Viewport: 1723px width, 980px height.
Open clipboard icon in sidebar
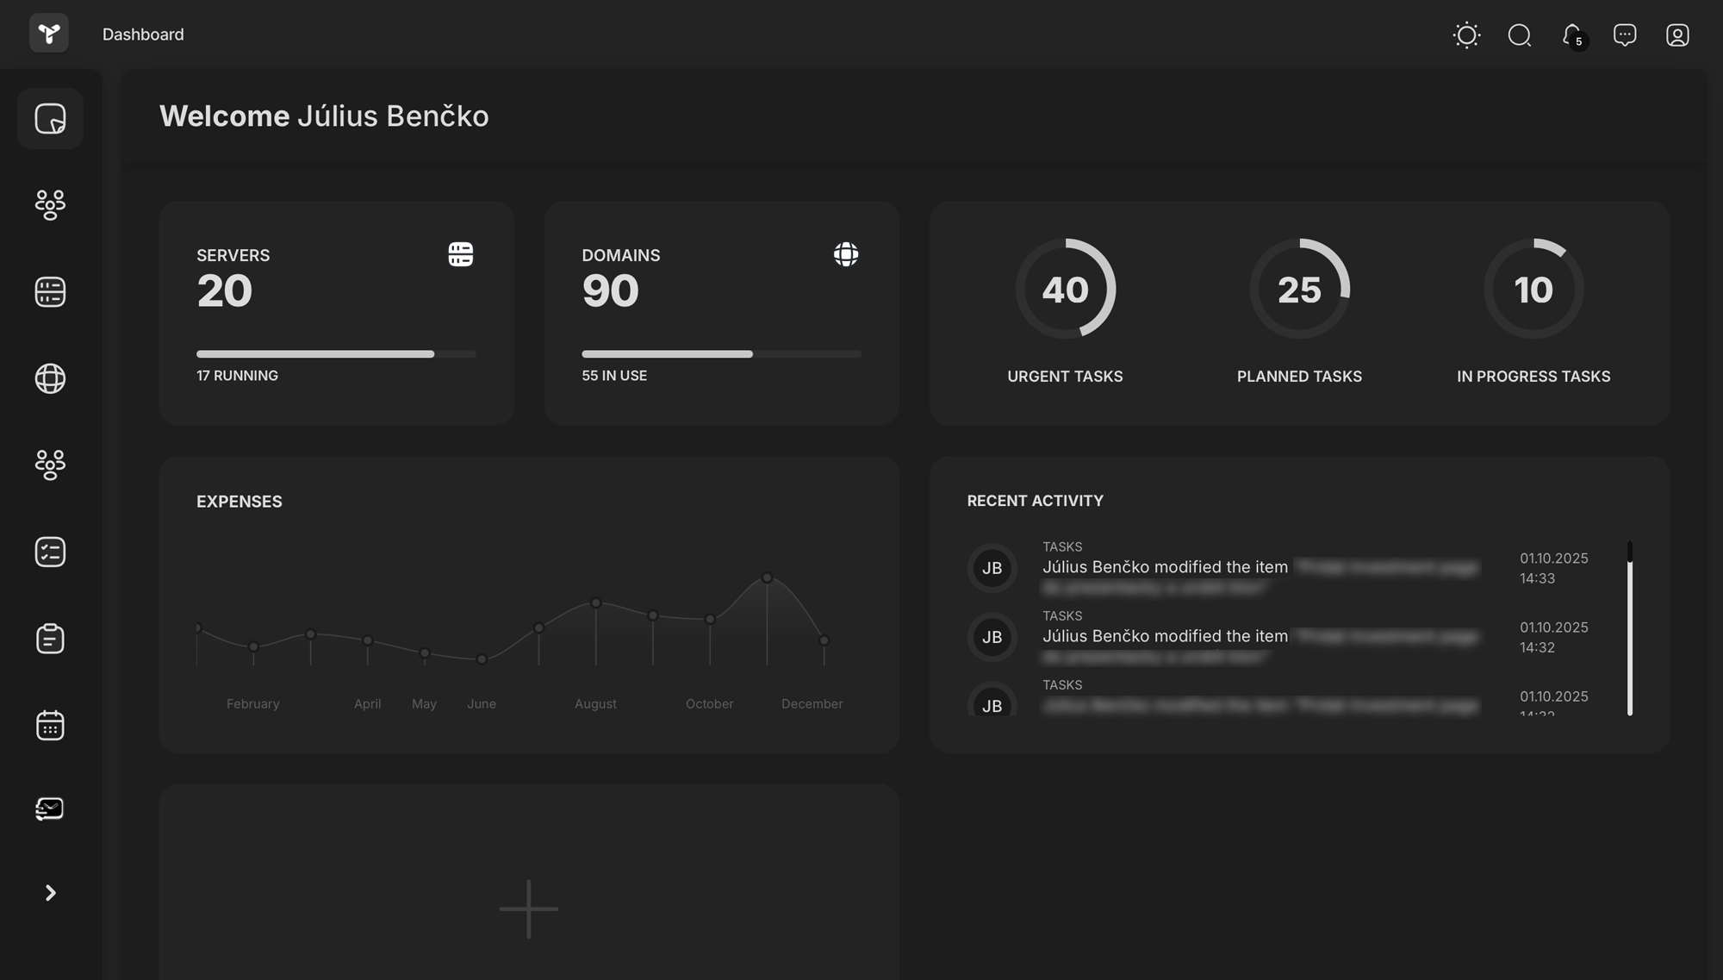(50, 639)
